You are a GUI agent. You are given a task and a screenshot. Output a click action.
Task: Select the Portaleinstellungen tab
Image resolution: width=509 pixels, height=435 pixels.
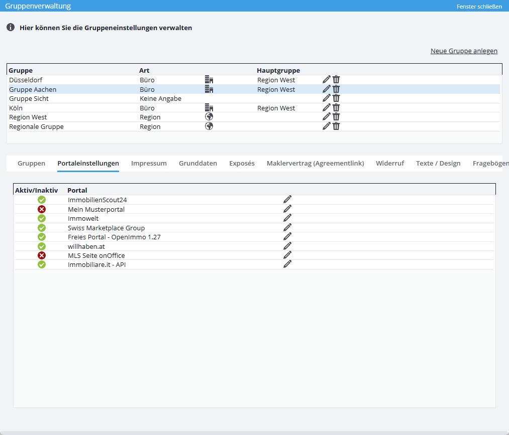point(88,164)
